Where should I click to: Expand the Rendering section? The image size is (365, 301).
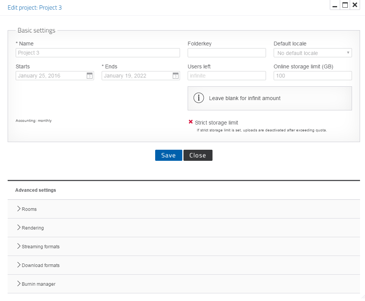pos(184,228)
